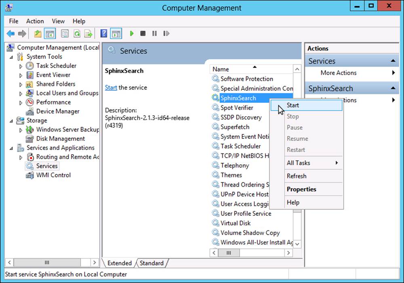
Task: Click the Shared Folders icon in tree
Action: (x=29, y=84)
